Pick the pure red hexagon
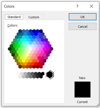Screen dimensions: 100x108 (36, 64)
